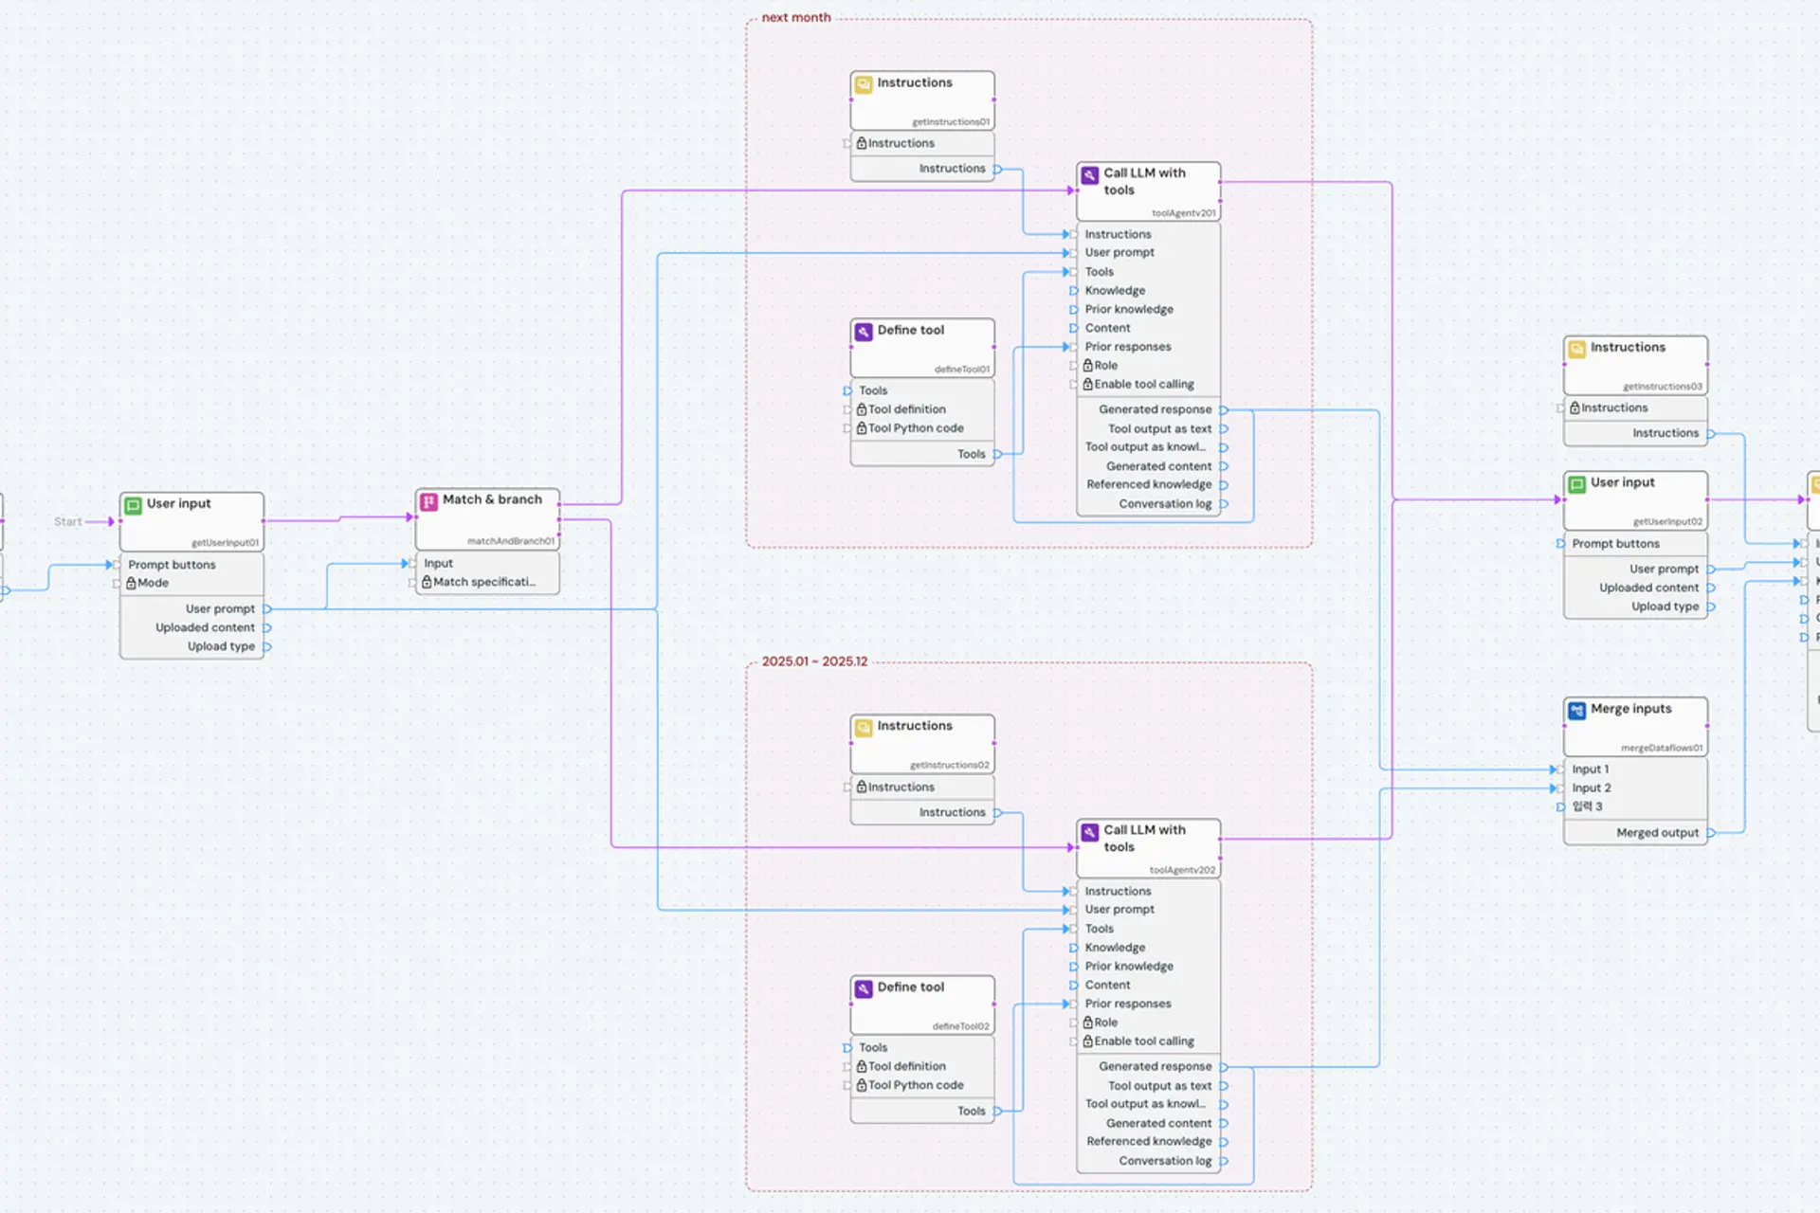The width and height of the screenshot is (1820, 1213).
Task: Click the Merged output port arrow
Action: 1711,833
